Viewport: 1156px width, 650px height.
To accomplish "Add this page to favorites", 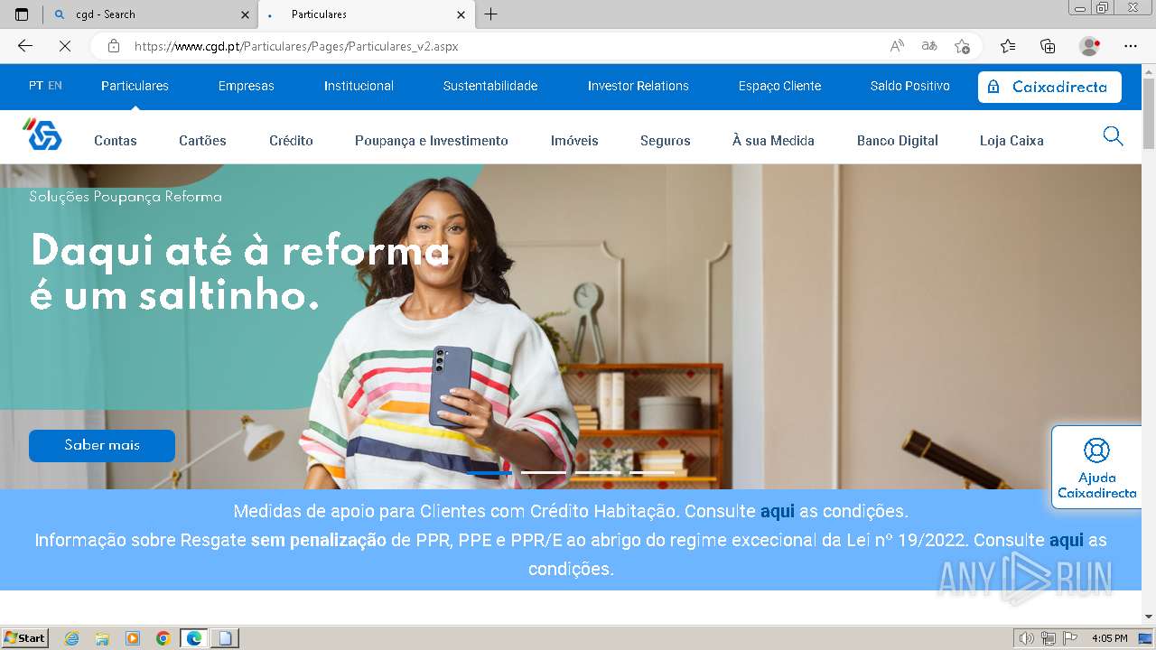I will coord(963,46).
